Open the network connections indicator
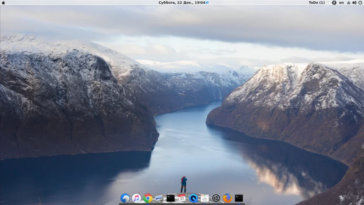364x205 pixels. (x=348, y=2)
